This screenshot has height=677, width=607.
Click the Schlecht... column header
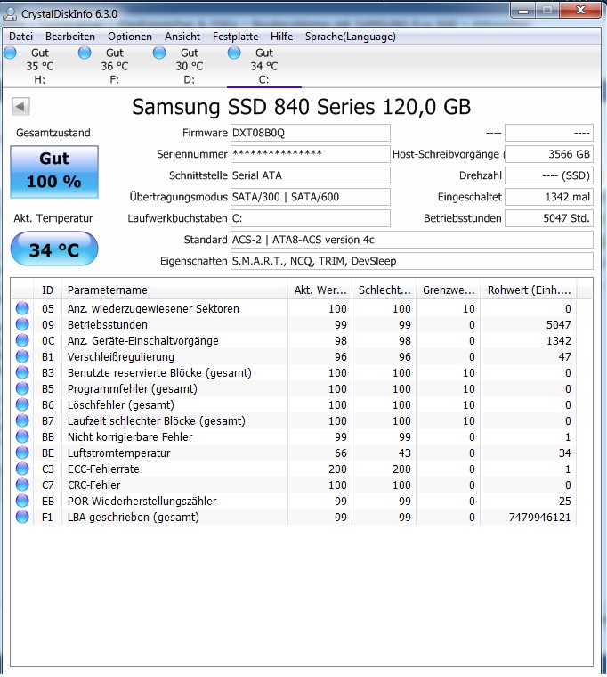[384, 290]
